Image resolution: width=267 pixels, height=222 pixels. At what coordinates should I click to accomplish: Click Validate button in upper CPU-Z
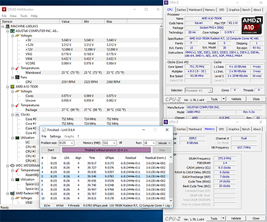[x=236, y=99]
